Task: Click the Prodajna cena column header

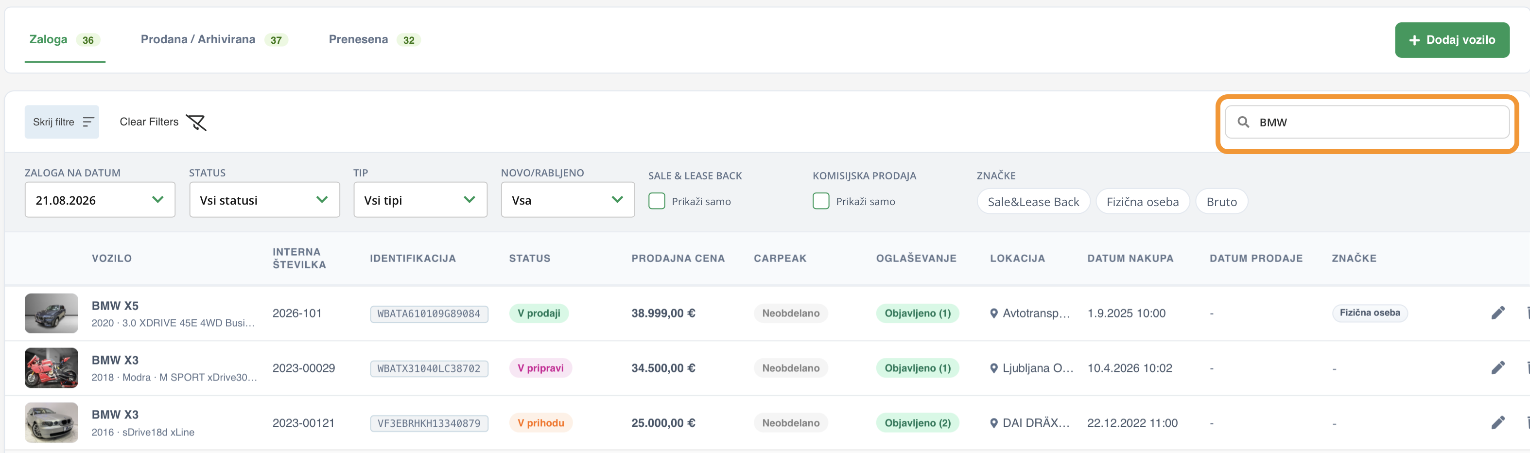Action: click(x=678, y=258)
